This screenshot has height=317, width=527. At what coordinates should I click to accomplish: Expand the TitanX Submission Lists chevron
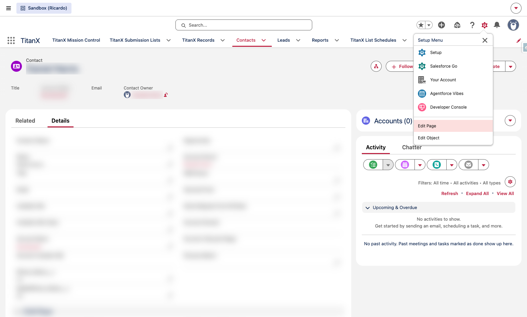(x=169, y=40)
